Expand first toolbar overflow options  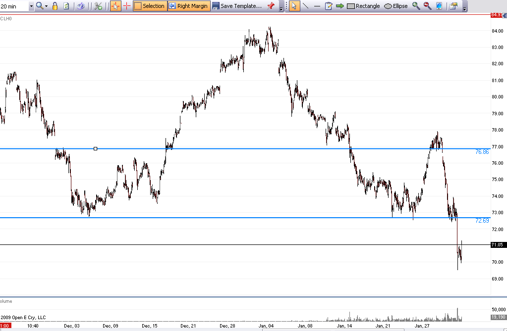(x=282, y=8)
